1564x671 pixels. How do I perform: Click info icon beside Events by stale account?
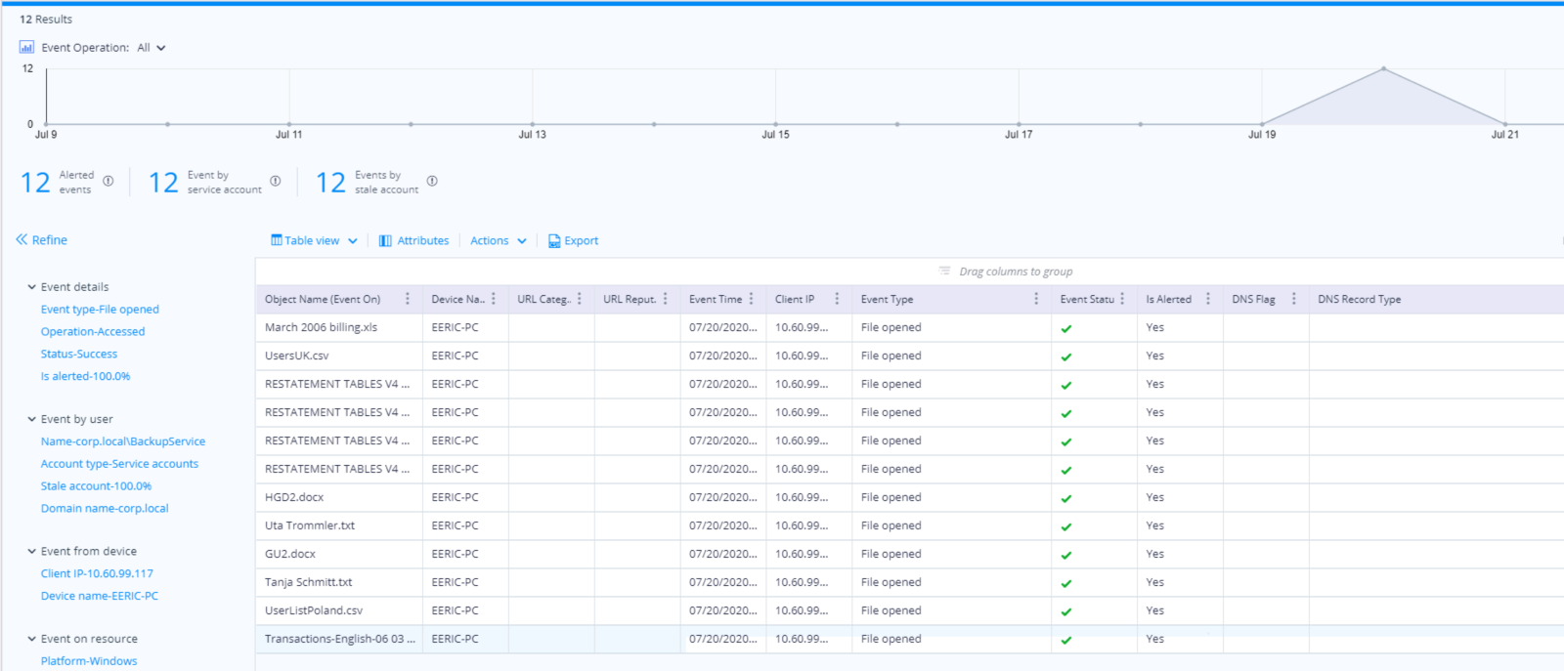pos(432,181)
